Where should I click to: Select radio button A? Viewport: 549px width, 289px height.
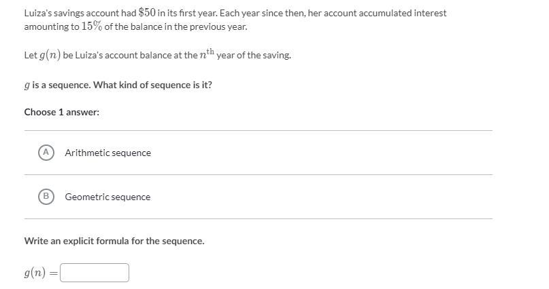pyautogui.click(x=46, y=153)
